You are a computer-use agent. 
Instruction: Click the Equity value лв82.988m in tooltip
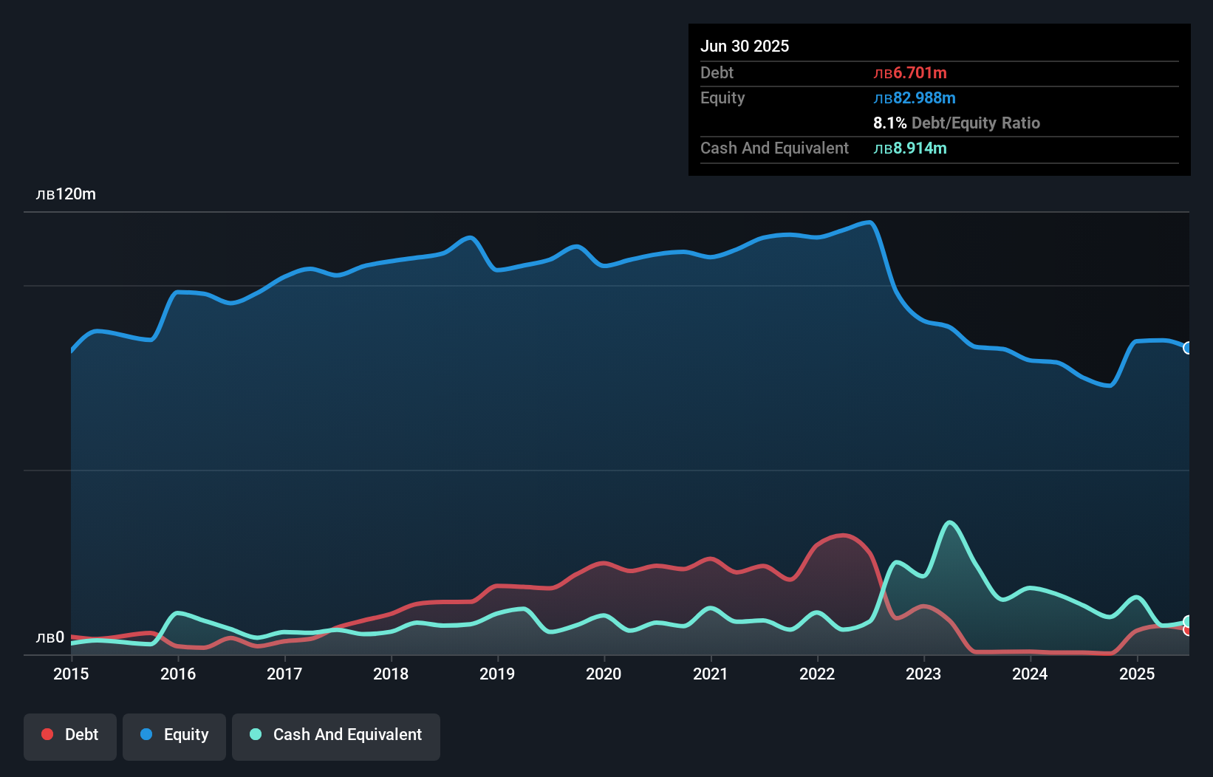click(x=915, y=98)
